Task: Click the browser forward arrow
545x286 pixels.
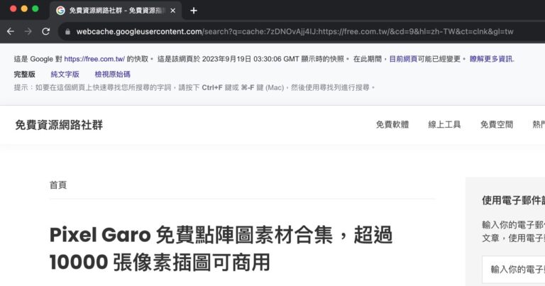Action: click(x=28, y=32)
